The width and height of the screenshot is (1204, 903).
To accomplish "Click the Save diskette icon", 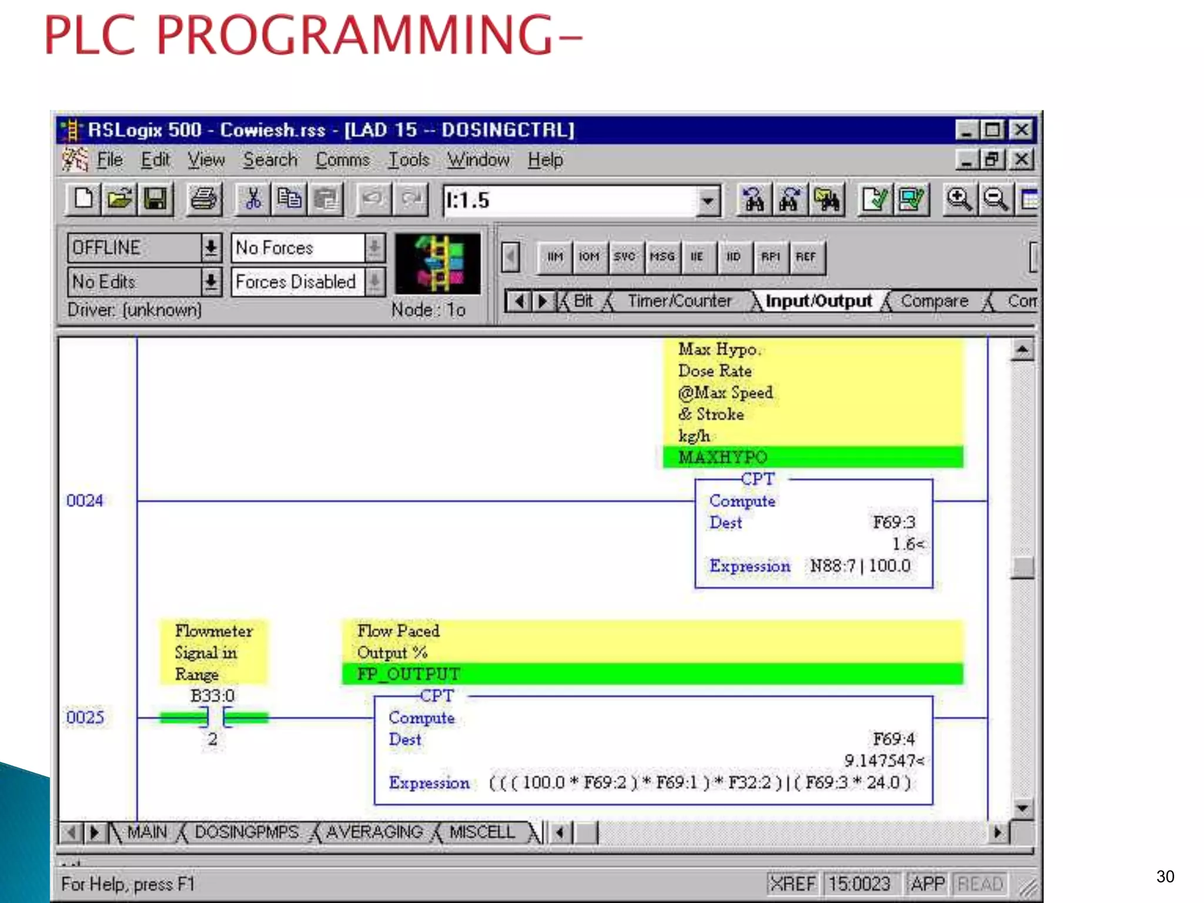I will coord(155,200).
